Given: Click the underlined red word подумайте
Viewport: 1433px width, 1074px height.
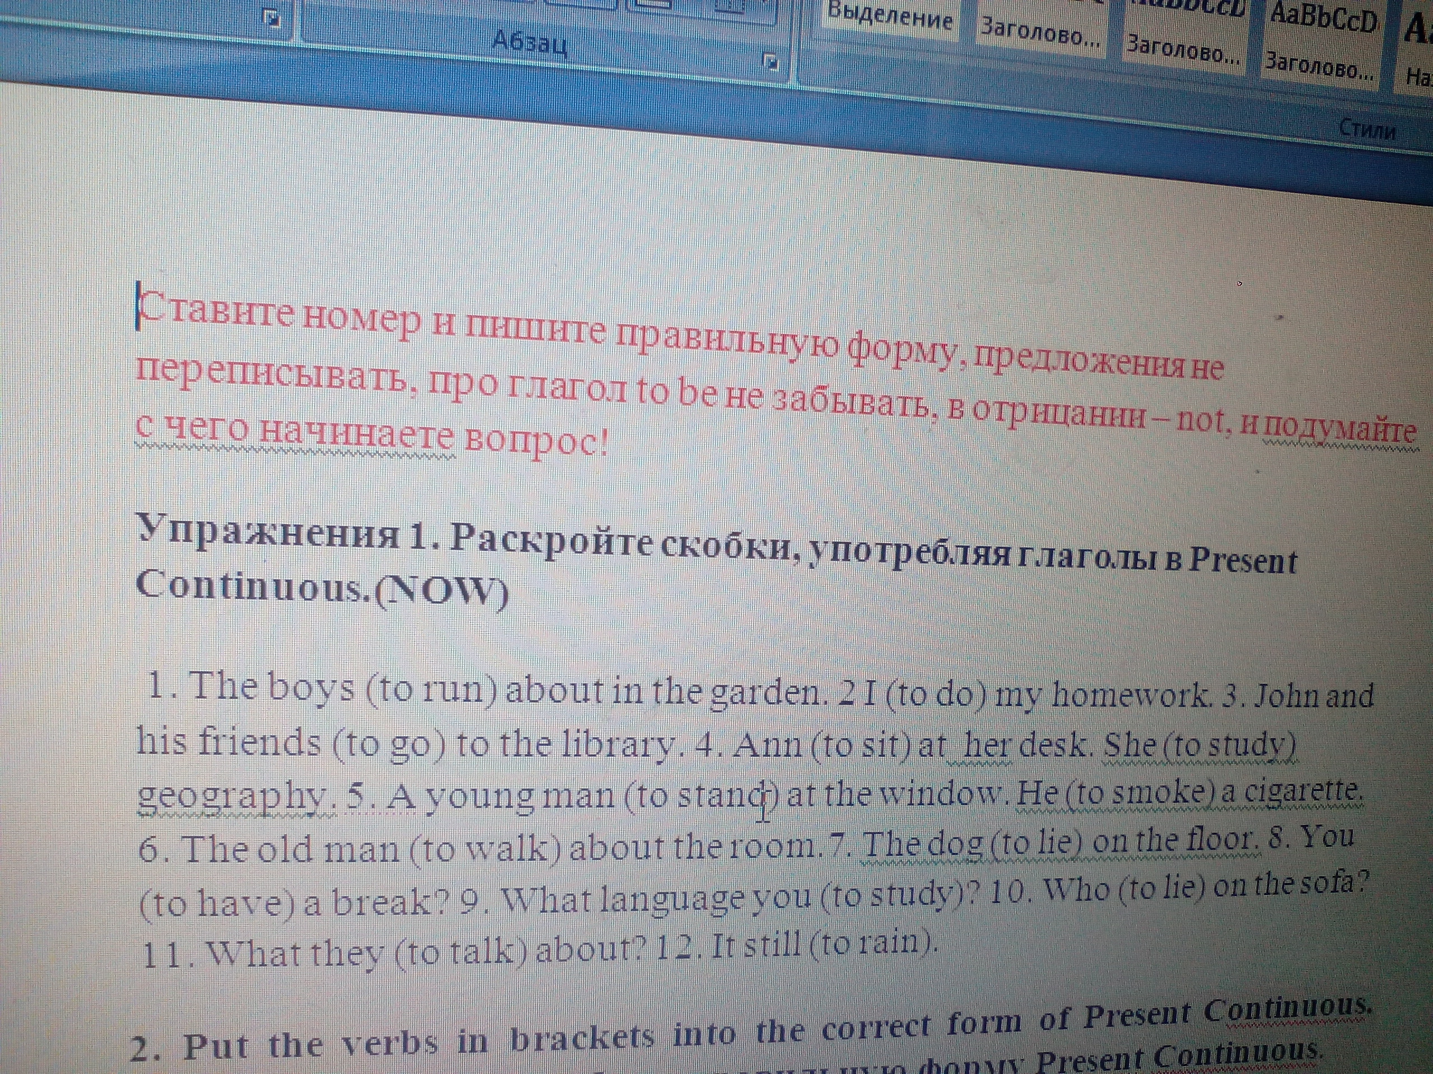Looking at the screenshot, I should coord(1340,429).
